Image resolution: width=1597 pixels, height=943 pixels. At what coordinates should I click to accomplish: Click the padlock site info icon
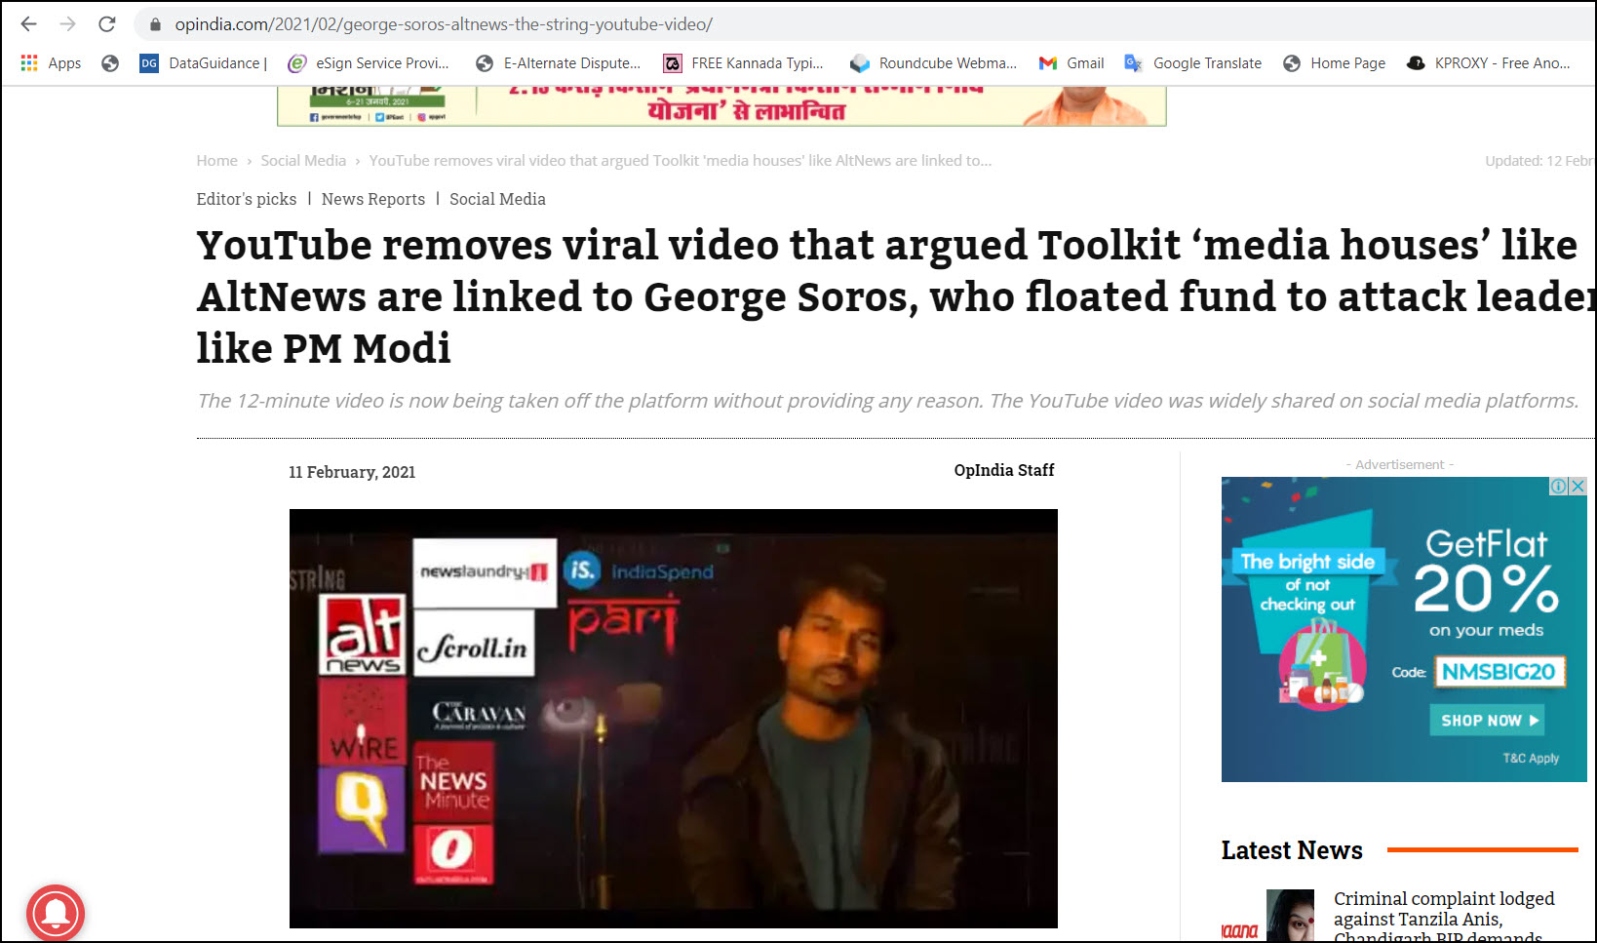[x=154, y=24]
